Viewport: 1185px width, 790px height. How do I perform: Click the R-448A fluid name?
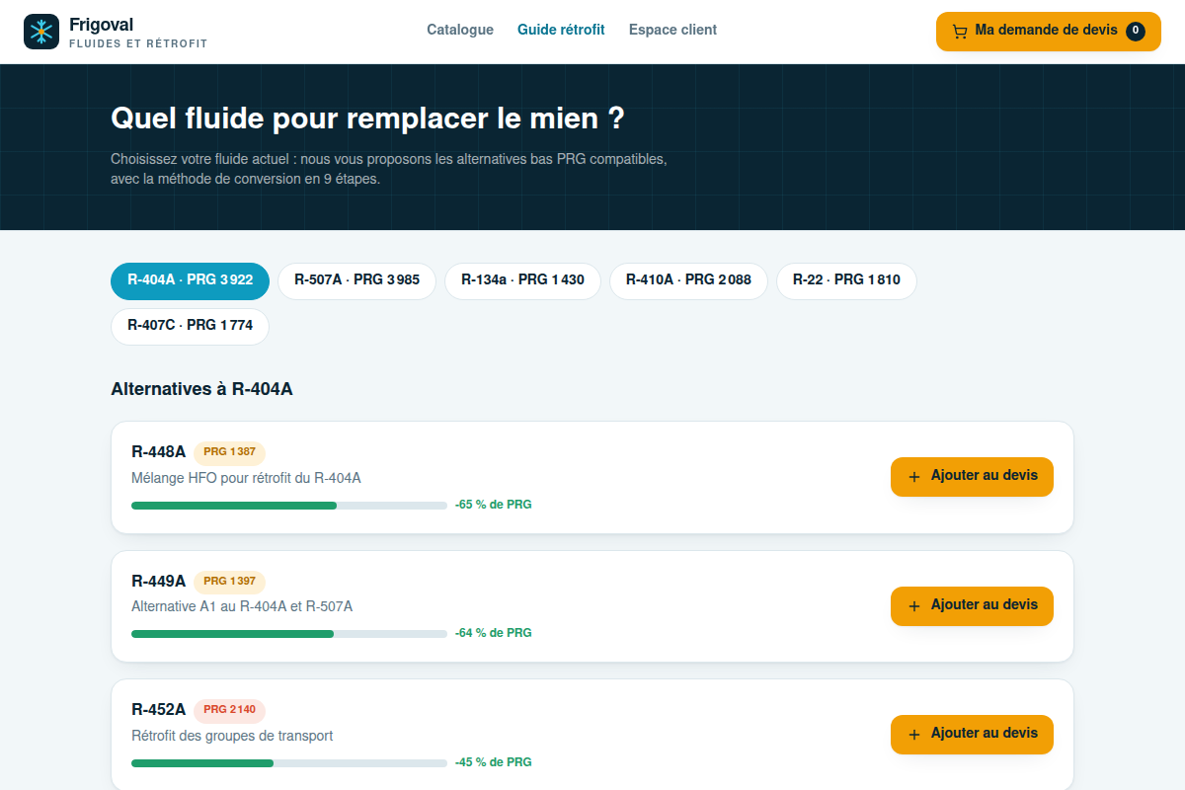click(158, 452)
